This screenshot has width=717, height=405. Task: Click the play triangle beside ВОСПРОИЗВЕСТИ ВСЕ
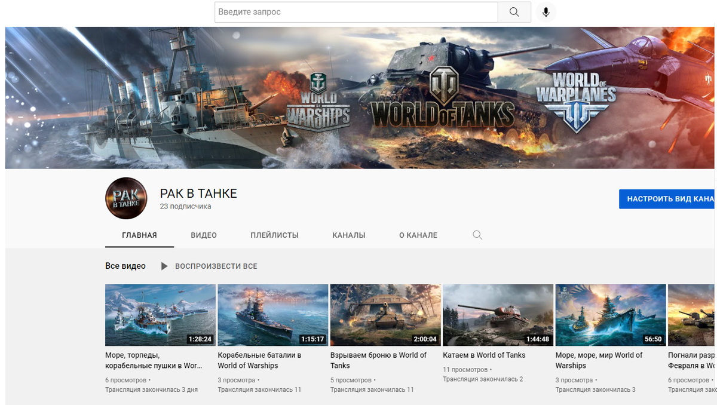click(164, 266)
